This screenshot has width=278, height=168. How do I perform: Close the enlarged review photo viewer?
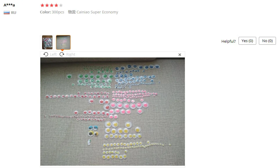[180, 55]
